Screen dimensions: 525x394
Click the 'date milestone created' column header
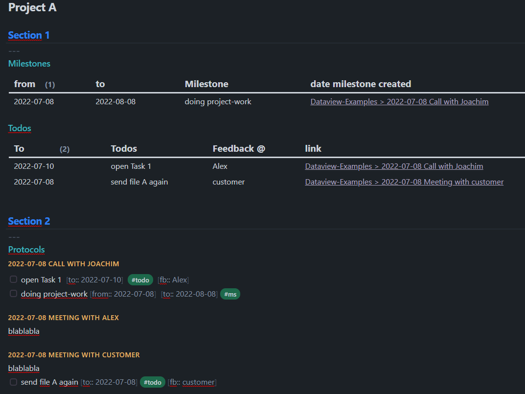(361, 84)
